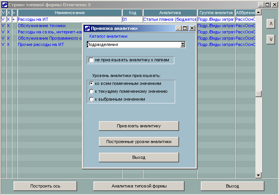Toggle V mark for 'Обслуживание техники' row
Viewport: 279px width, 195px height.
pyautogui.click(x=3, y=26)
